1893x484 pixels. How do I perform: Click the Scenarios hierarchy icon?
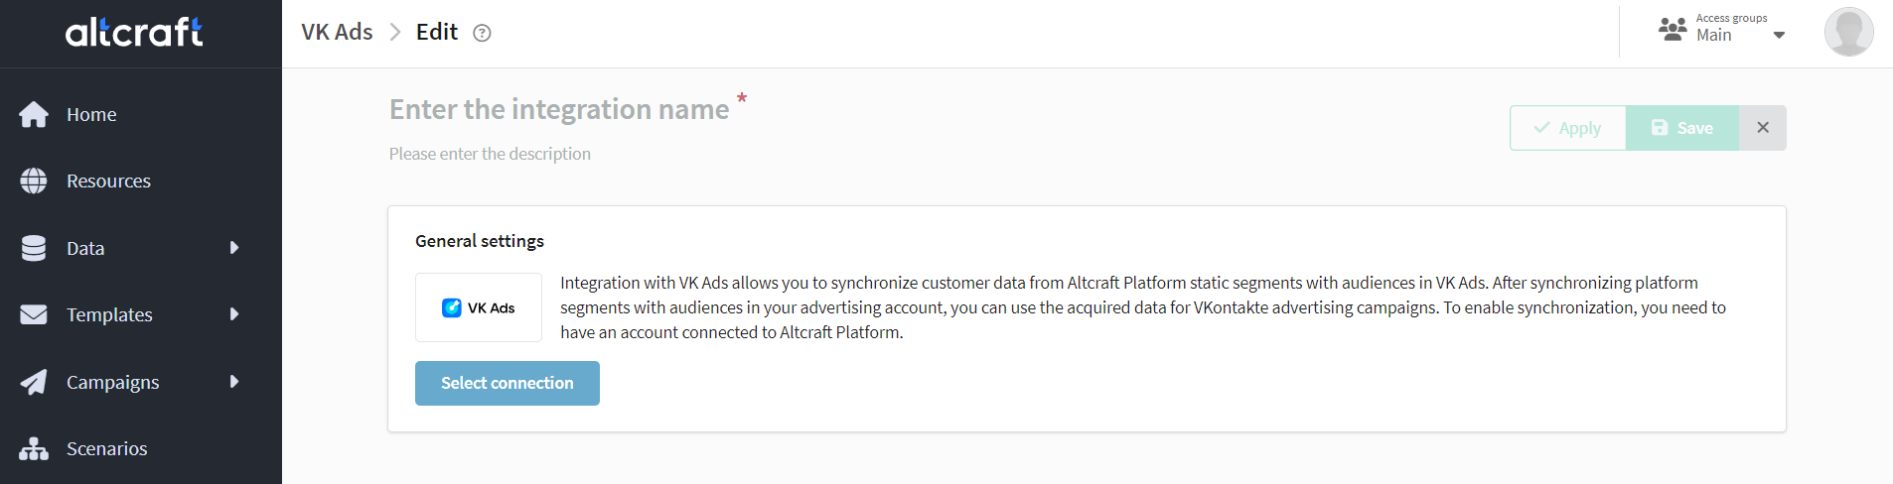coord(34,449)
